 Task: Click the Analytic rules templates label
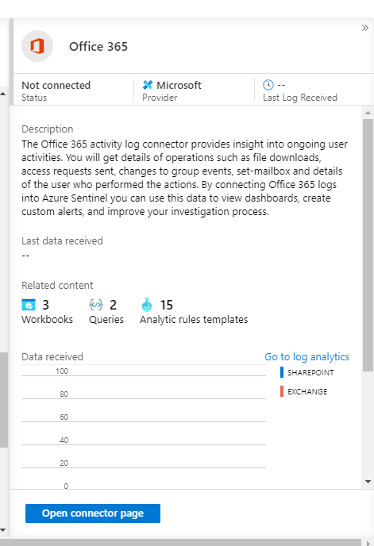[194, 319]
